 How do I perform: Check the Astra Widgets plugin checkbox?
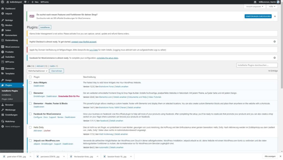coord(30,82)
